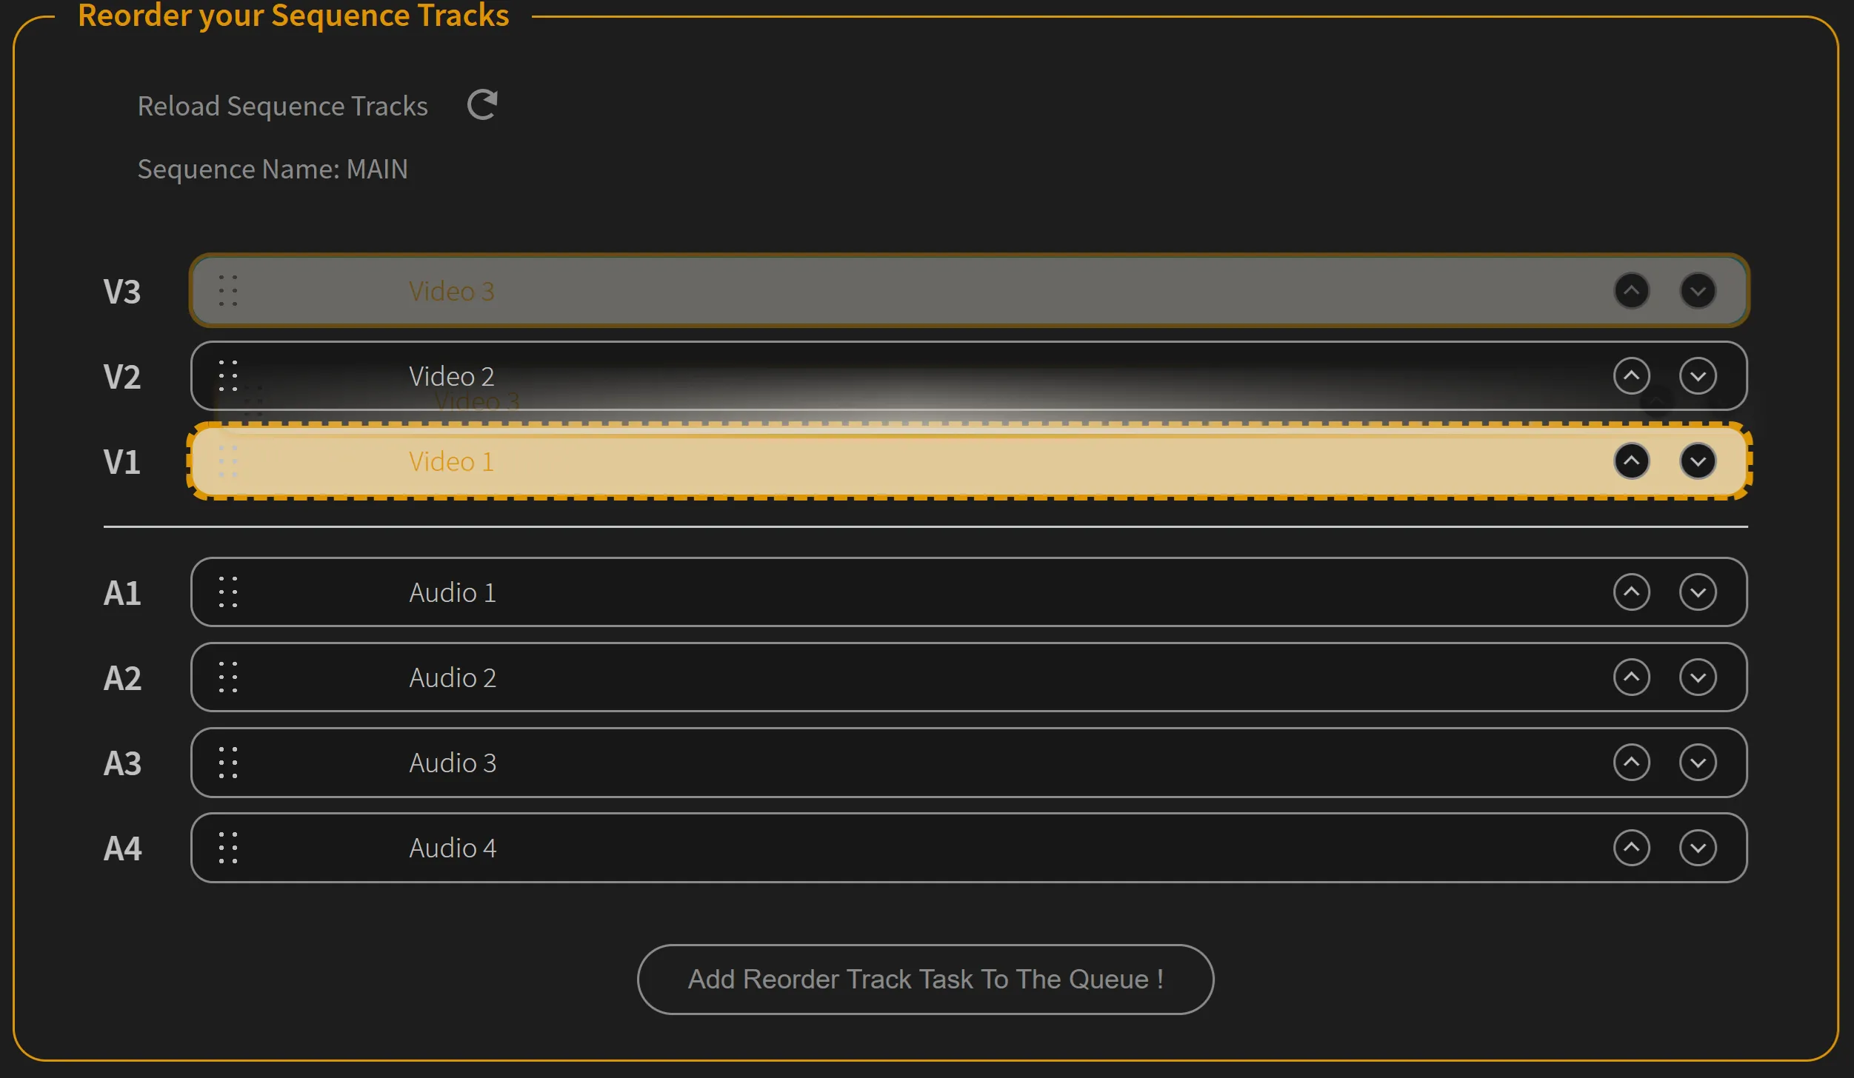Click the Audio 3 drag handle icon

click(x=227, y=763)
